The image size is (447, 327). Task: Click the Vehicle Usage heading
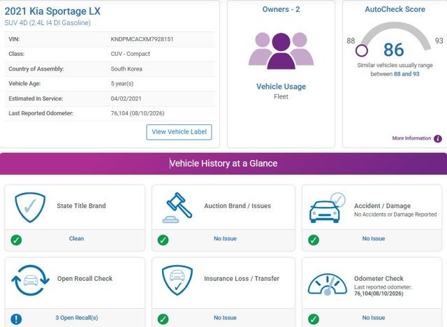[x=281, y=87]
